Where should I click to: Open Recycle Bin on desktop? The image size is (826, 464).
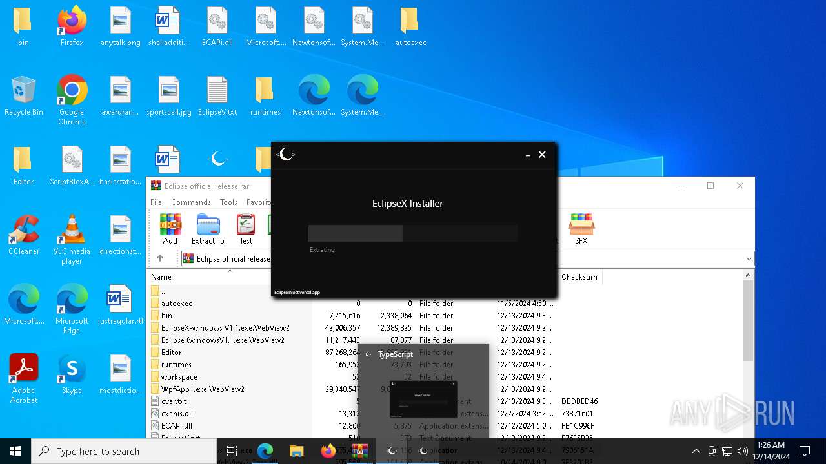pyautogui.click(x=23, y=97)
